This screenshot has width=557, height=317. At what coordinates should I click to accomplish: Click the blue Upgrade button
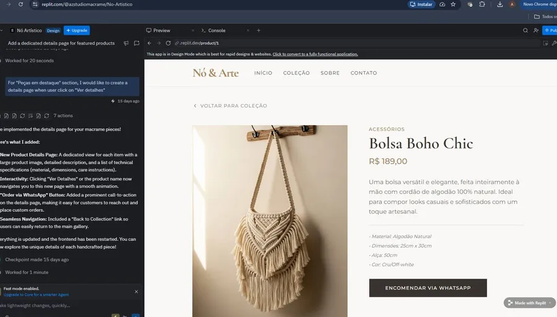[x=77, y=30]
